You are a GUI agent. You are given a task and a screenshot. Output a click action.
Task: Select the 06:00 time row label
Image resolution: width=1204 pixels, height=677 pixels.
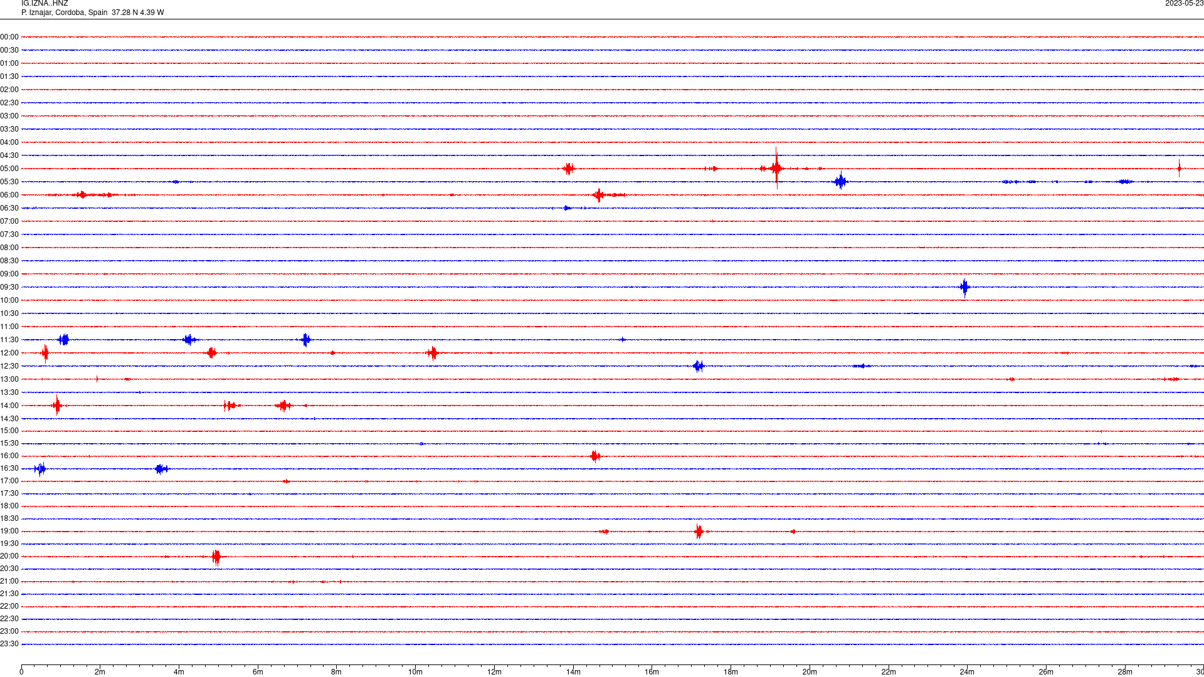coord(9,195)
